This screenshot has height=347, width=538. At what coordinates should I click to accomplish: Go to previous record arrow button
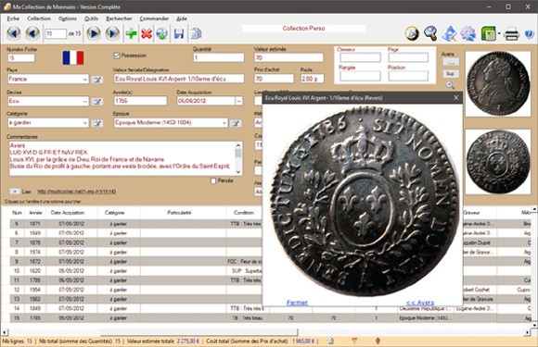pos(32,33)
